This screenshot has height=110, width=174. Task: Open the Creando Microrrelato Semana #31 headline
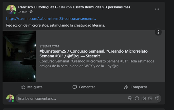(x=93, y=54)
